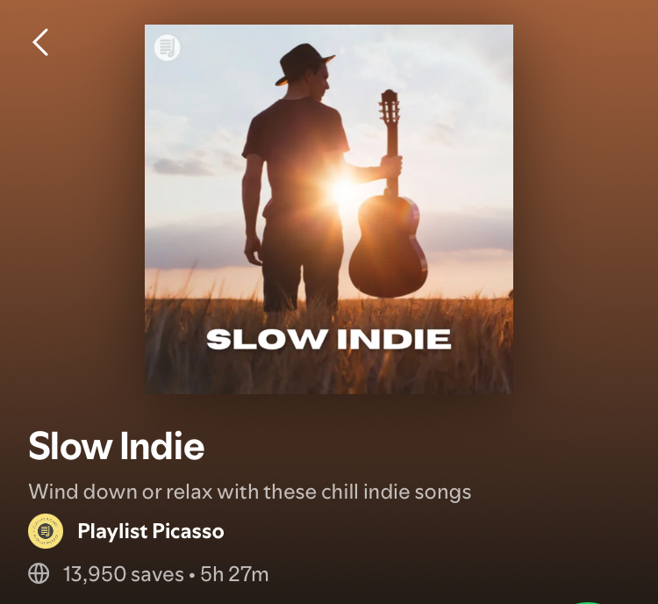658x604 pixels.
Task: Click the guitar in the cover image
Action: pyautogui.click(x=389, y=193)
